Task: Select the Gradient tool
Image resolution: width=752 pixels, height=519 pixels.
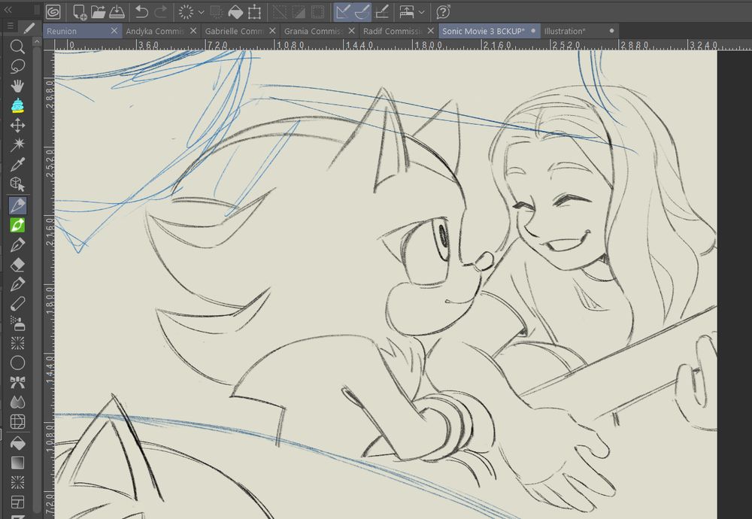Action: 18,463
